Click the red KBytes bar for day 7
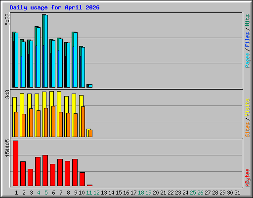Image resolution: width=253 pixels, height=198 pixels. 60,172
